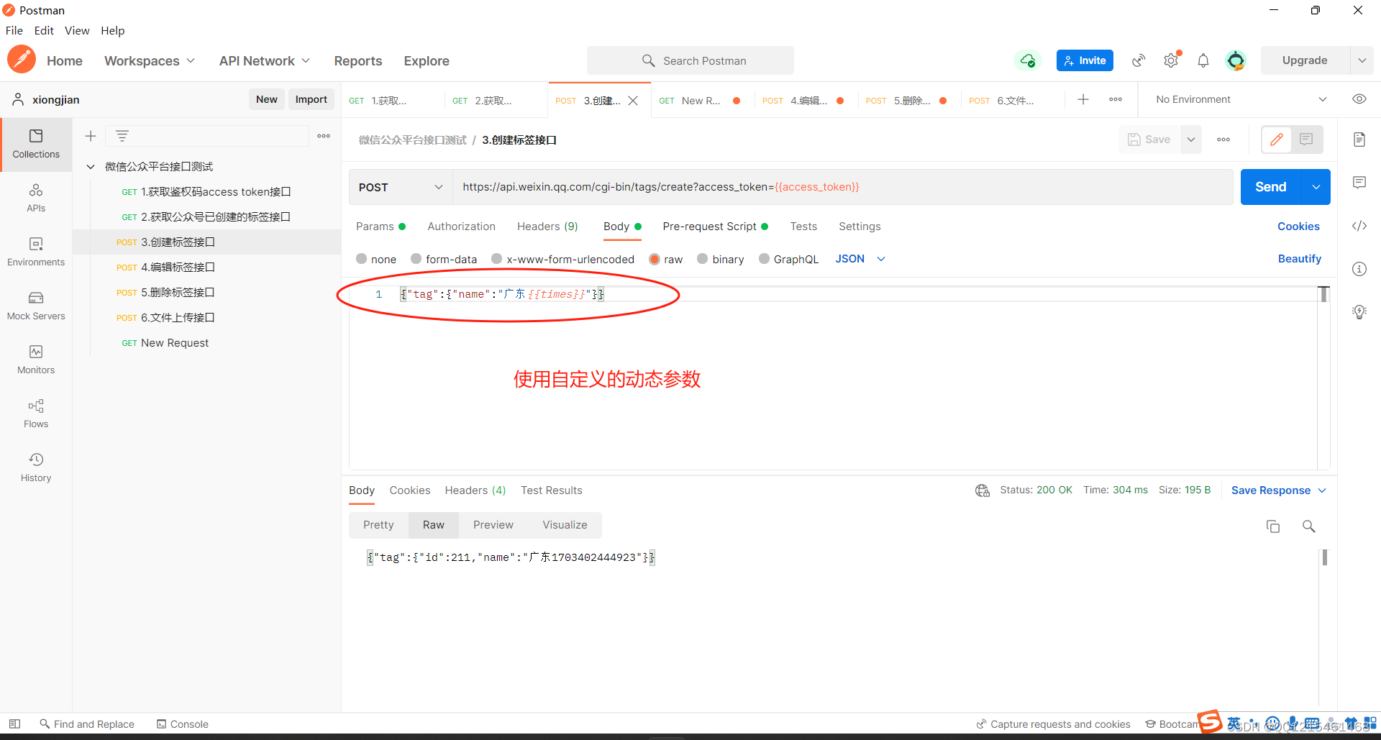1381x740 pixels.
Task: Switch to the Params tab
Action: (x=381, y=227)
